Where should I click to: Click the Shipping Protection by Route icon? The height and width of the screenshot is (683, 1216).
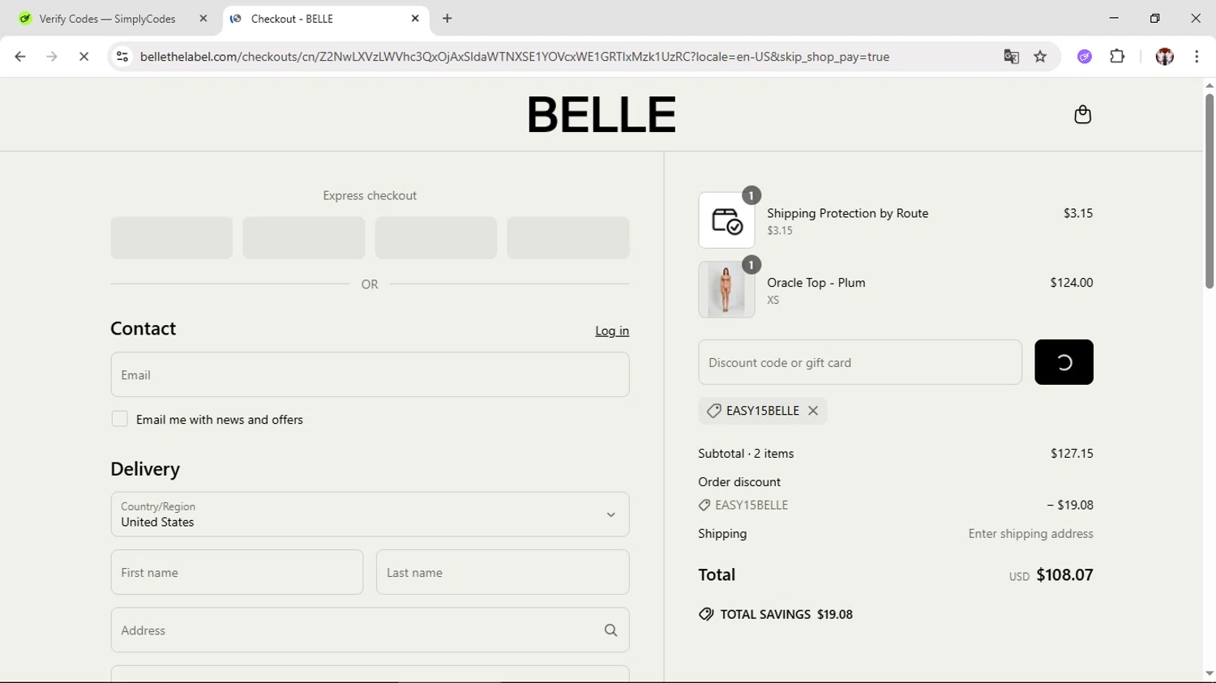tap(726, 220)
